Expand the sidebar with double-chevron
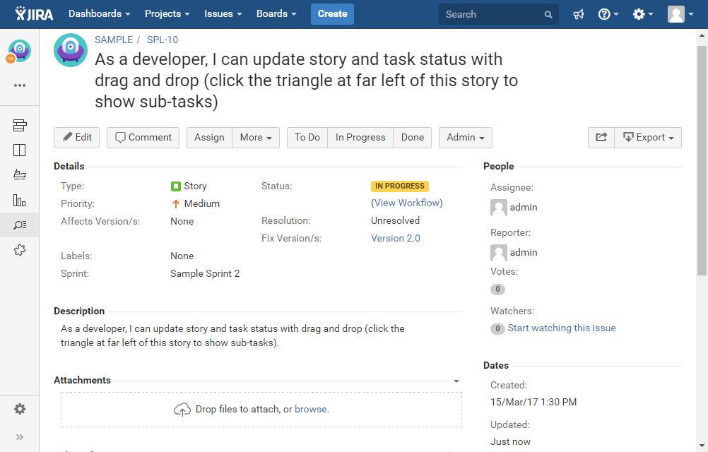Screen dimensions: 708x452 coord(20,437)
